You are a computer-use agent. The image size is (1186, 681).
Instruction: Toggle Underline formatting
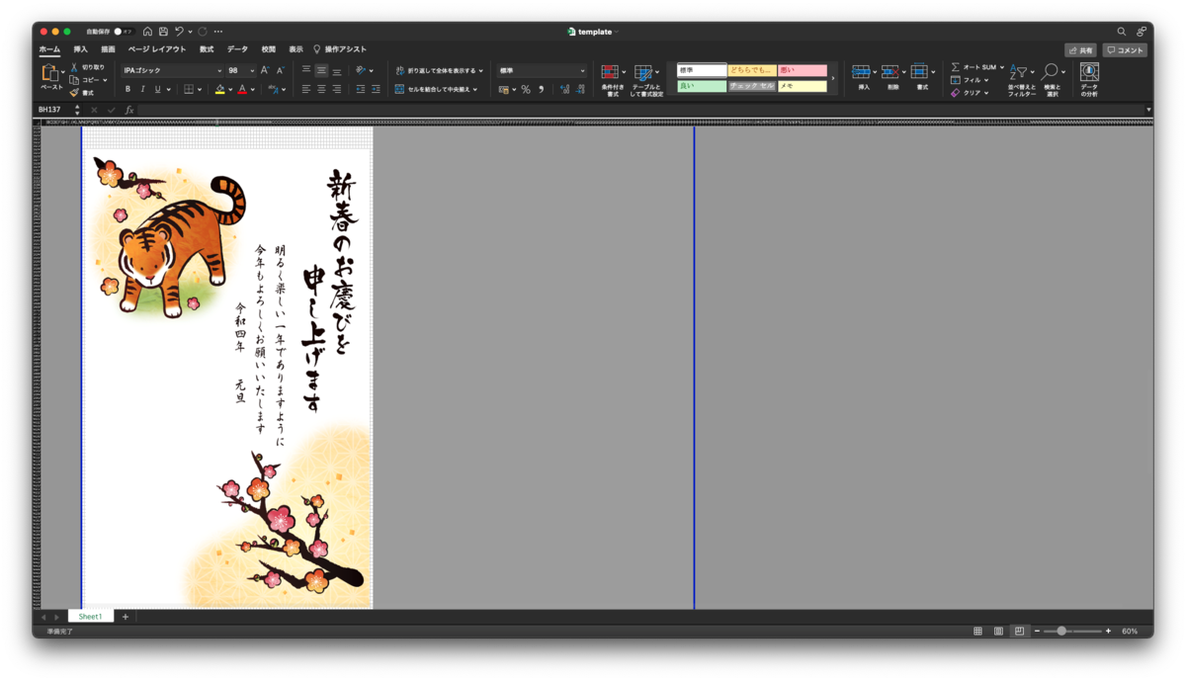(x=157, y=89)
